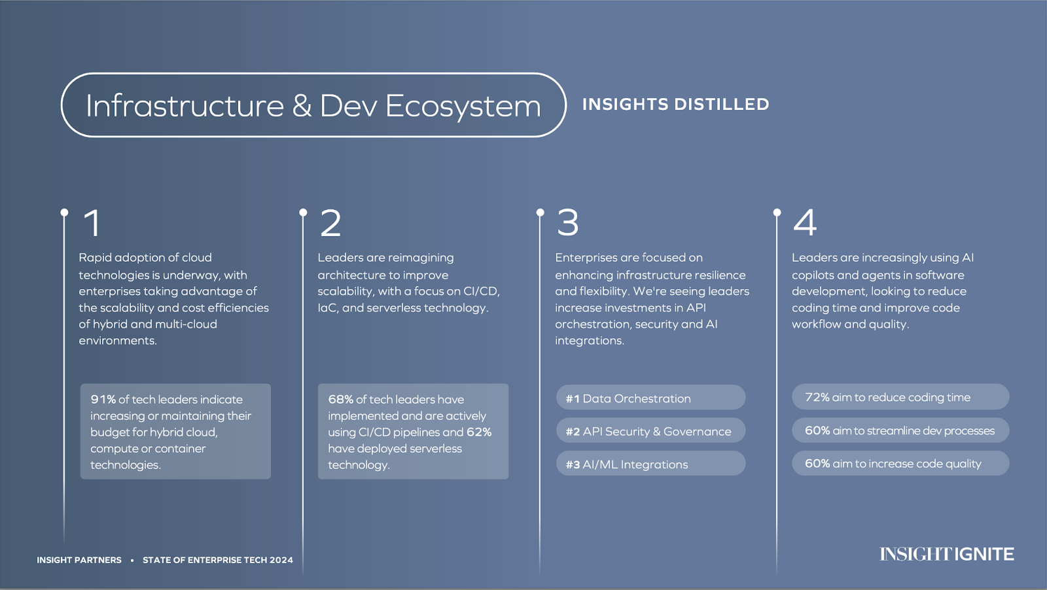This screenshot has width=1047, height=590.
Task: Click the 72% aim to reduce coding time pill
Action: click(x=900, y=397)
